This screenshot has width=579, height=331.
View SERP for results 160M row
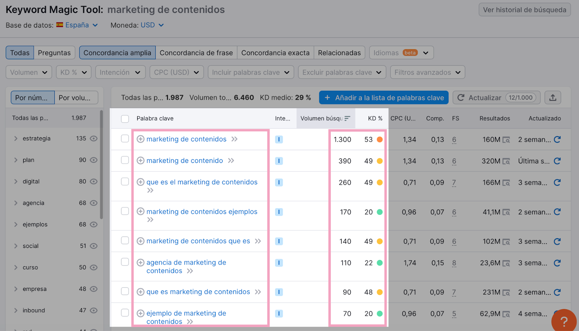tap(506, 140)
